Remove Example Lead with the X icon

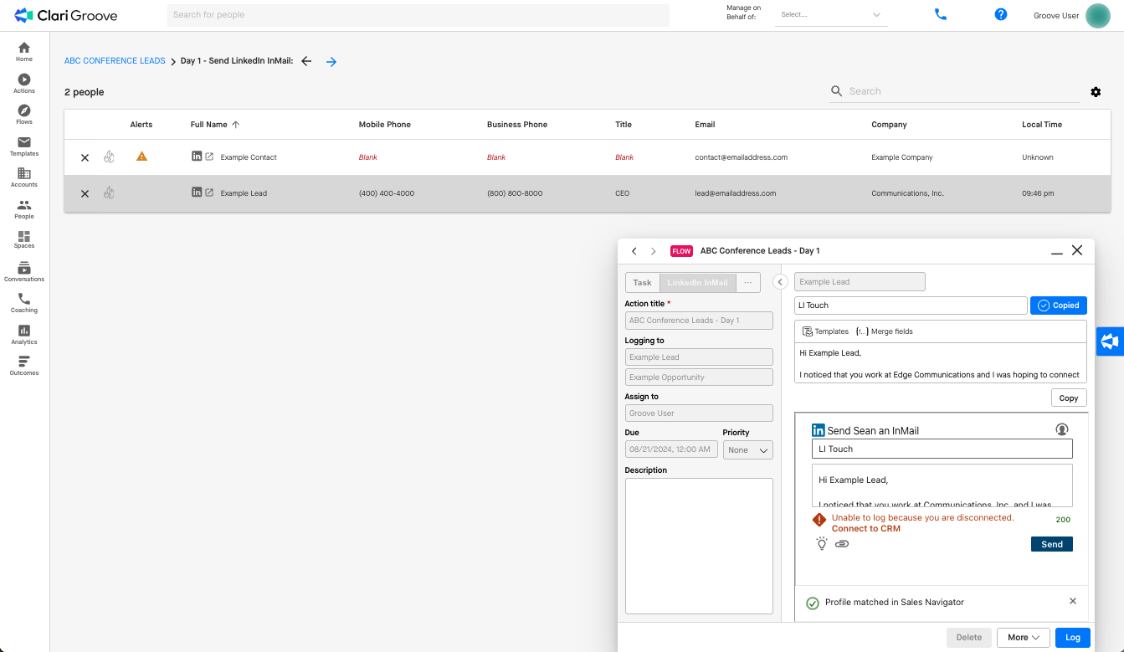[85, 193]
